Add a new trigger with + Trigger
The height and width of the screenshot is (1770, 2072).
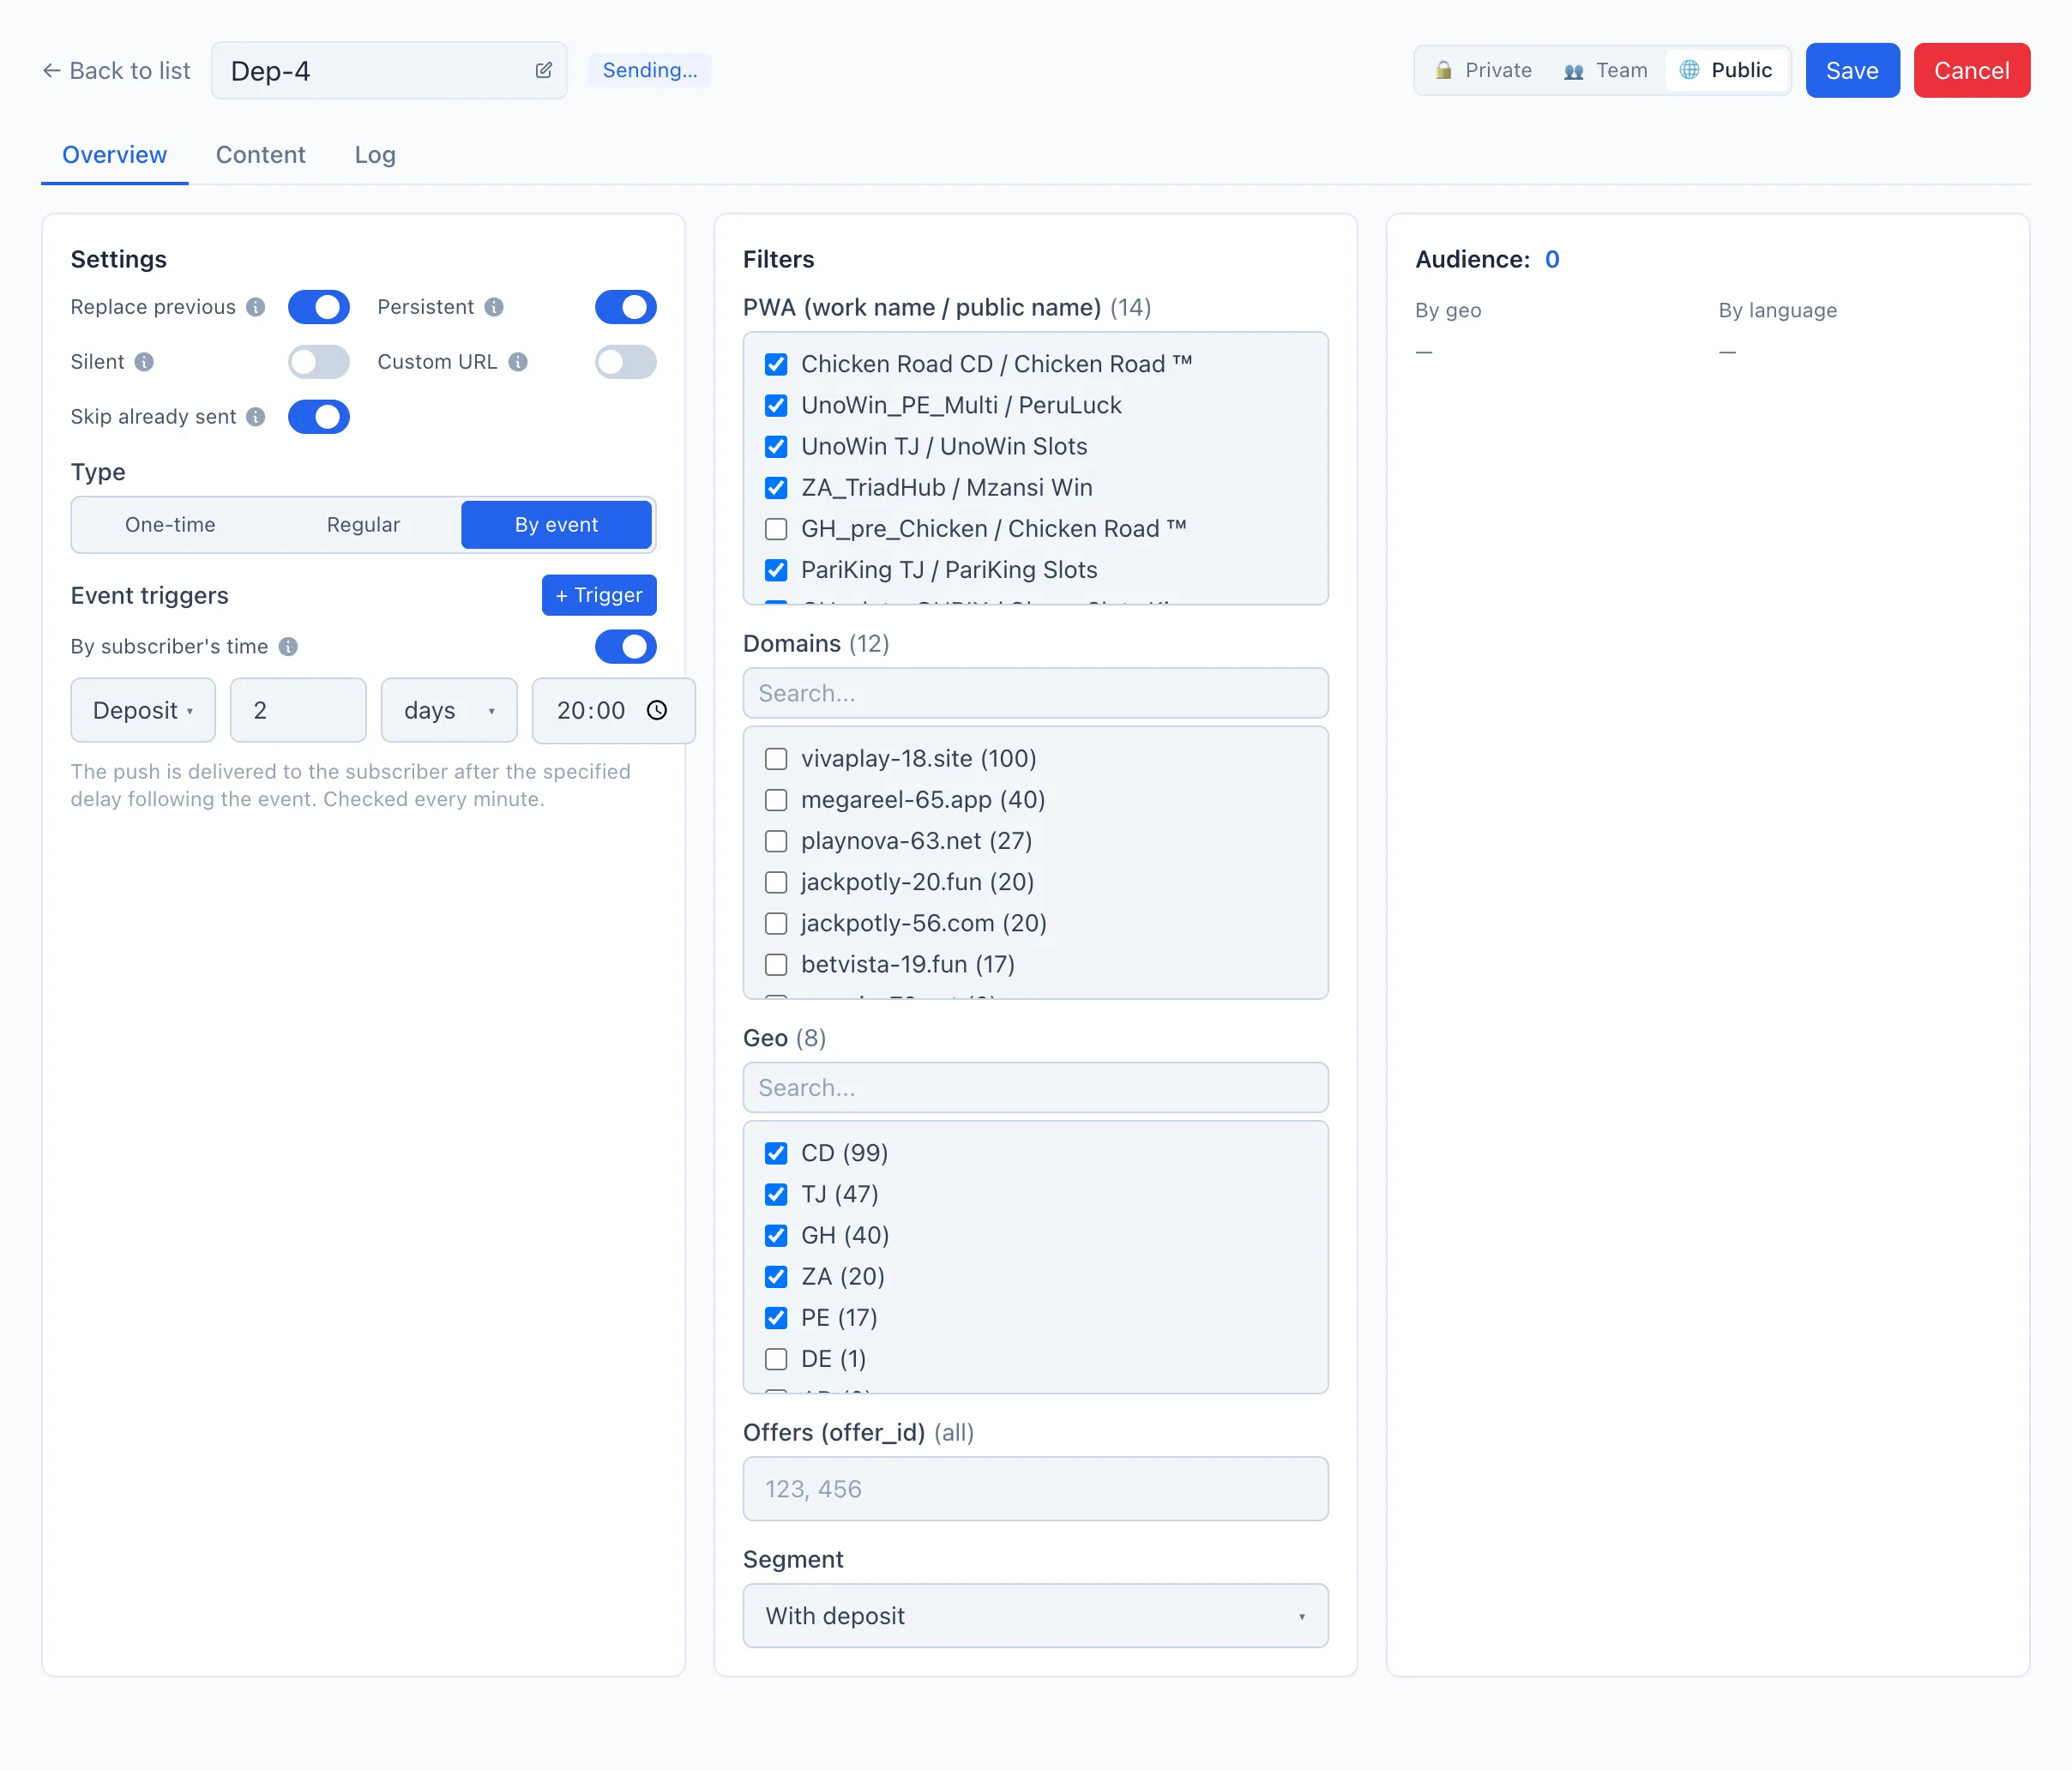click(x=599, y=595)
